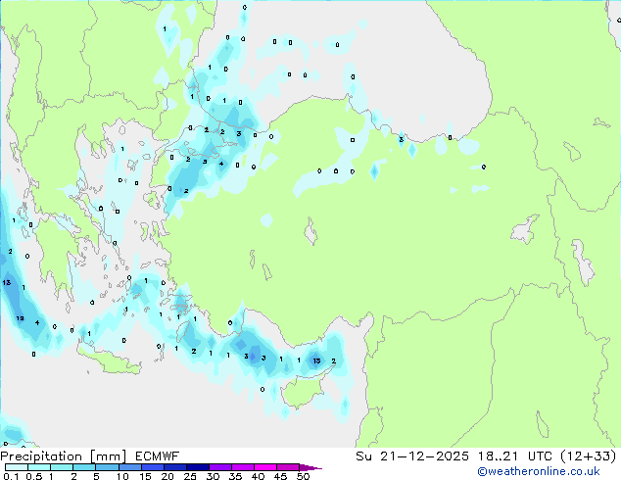
Task: Click the 30–35 mm purple legend swatch
Action: coord(222,467)
